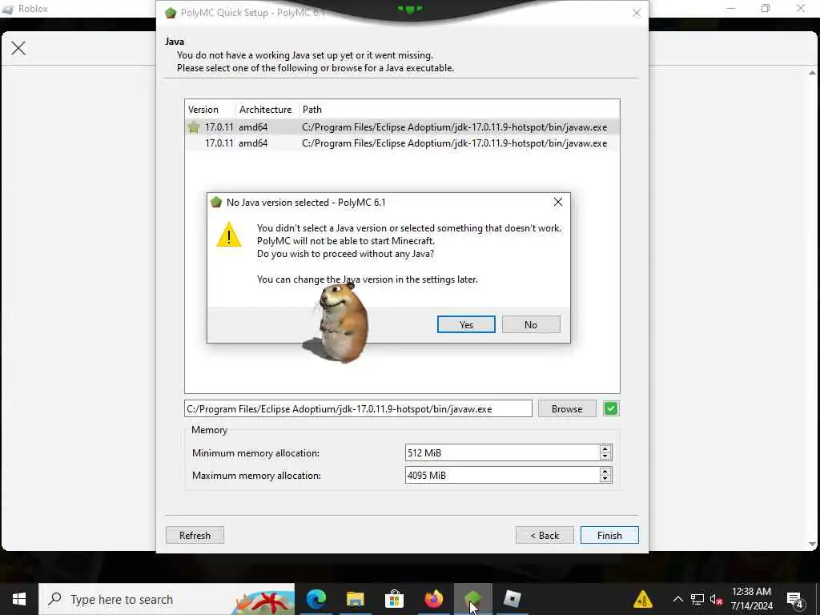Click Roblox window scrollbar down arrow
Image resolution: width=820 pixels, height=615 pixels.
click(x=812, y=544)
